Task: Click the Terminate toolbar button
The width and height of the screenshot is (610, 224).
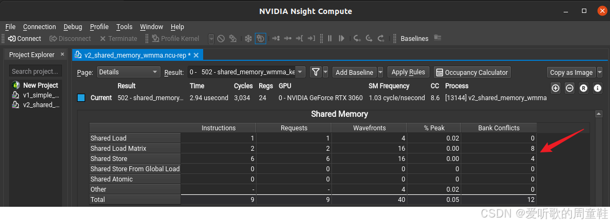Action: (x=119, y=39)
